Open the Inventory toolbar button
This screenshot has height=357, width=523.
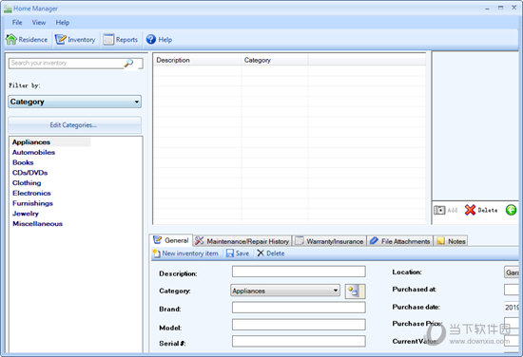(75, 40)
